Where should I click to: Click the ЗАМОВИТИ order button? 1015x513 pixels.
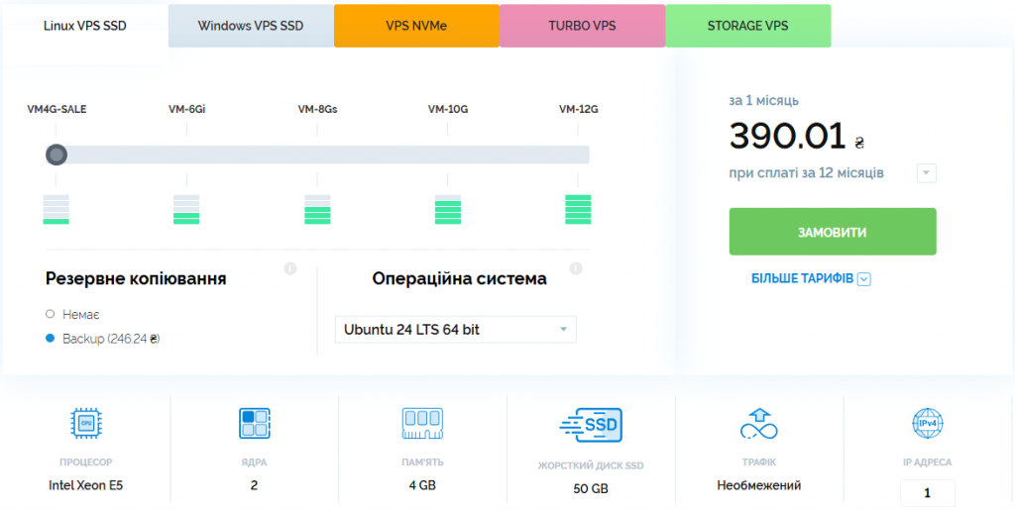(x=833, y=232)
